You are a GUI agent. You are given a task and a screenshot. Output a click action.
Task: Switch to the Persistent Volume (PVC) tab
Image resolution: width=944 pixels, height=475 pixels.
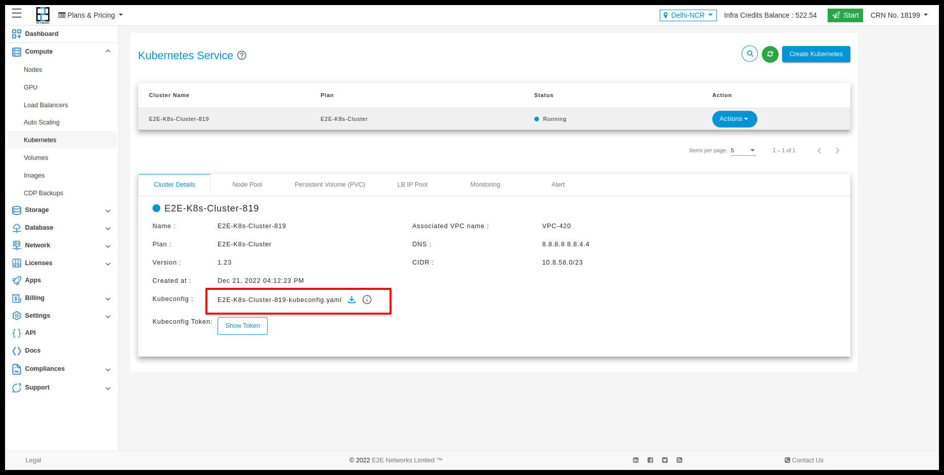[330, 185]
